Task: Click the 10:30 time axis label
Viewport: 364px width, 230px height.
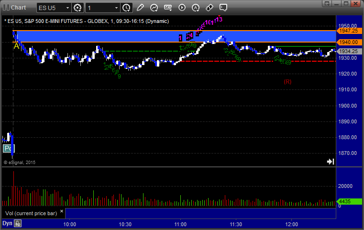Action: pos(125,224)
